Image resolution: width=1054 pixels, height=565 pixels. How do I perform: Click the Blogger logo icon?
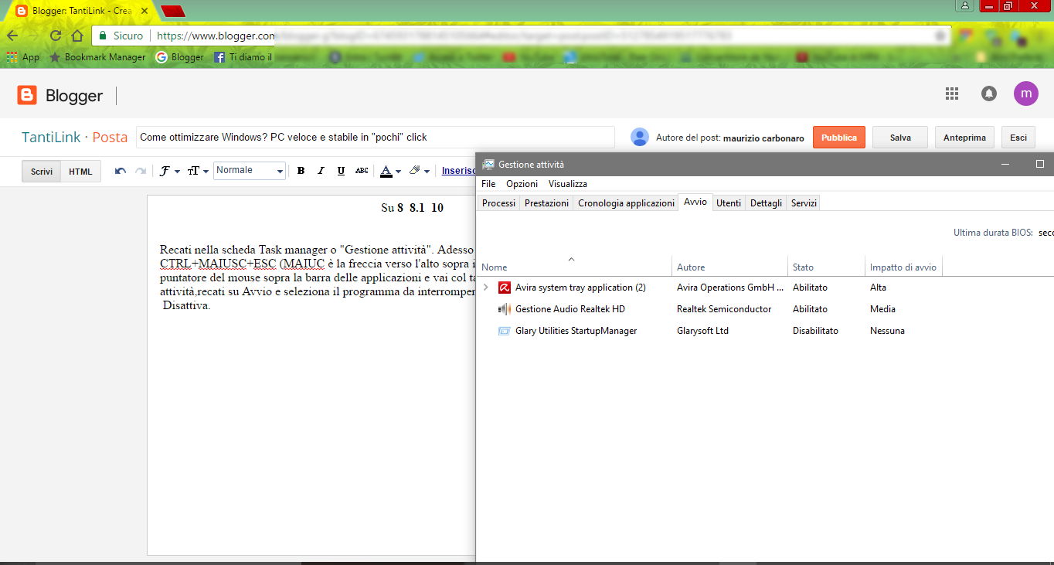pyautogui.click(x=27, y=95)
